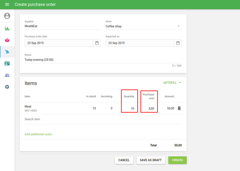
Task: Cancel the purchase order
Action: click(x=124, y=160)
